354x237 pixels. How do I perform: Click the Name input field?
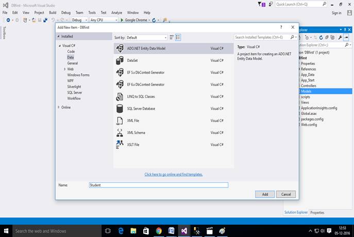coord(159,185)
